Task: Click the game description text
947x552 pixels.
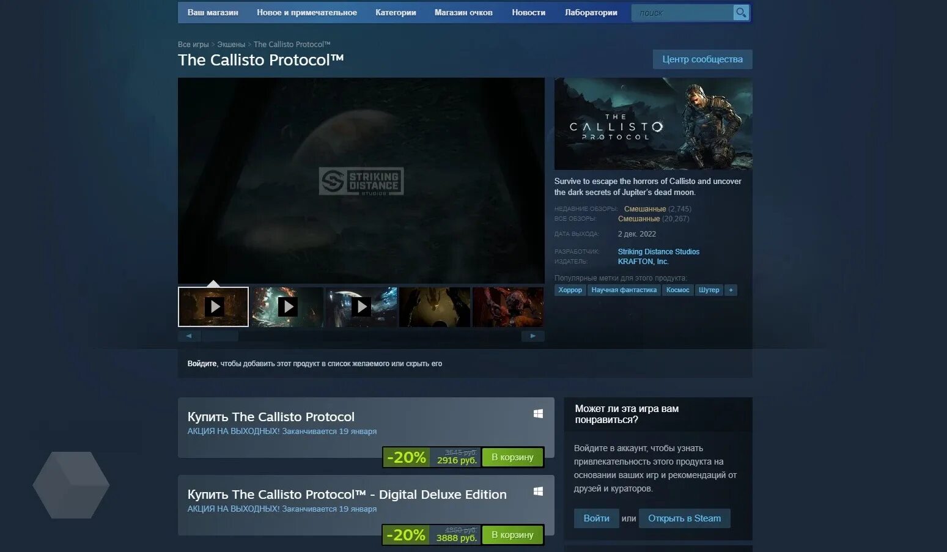Action: [647, 187]
